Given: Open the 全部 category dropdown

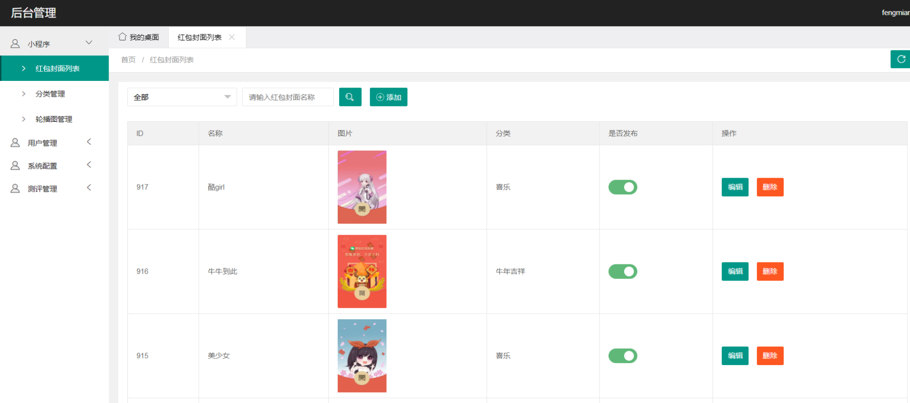Looking at the screenshot, I should pyautogui.click(x=182, y=97).
